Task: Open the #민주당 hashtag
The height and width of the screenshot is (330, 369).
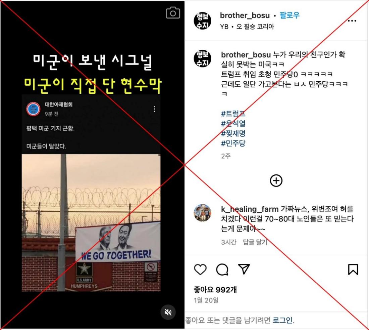Action: (x=233, y=143)
